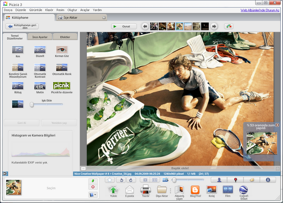Image resolution: width=283 pixels, height=203 pixels.
Task: Click the Yükle upload icon
Action: [113, 190]
